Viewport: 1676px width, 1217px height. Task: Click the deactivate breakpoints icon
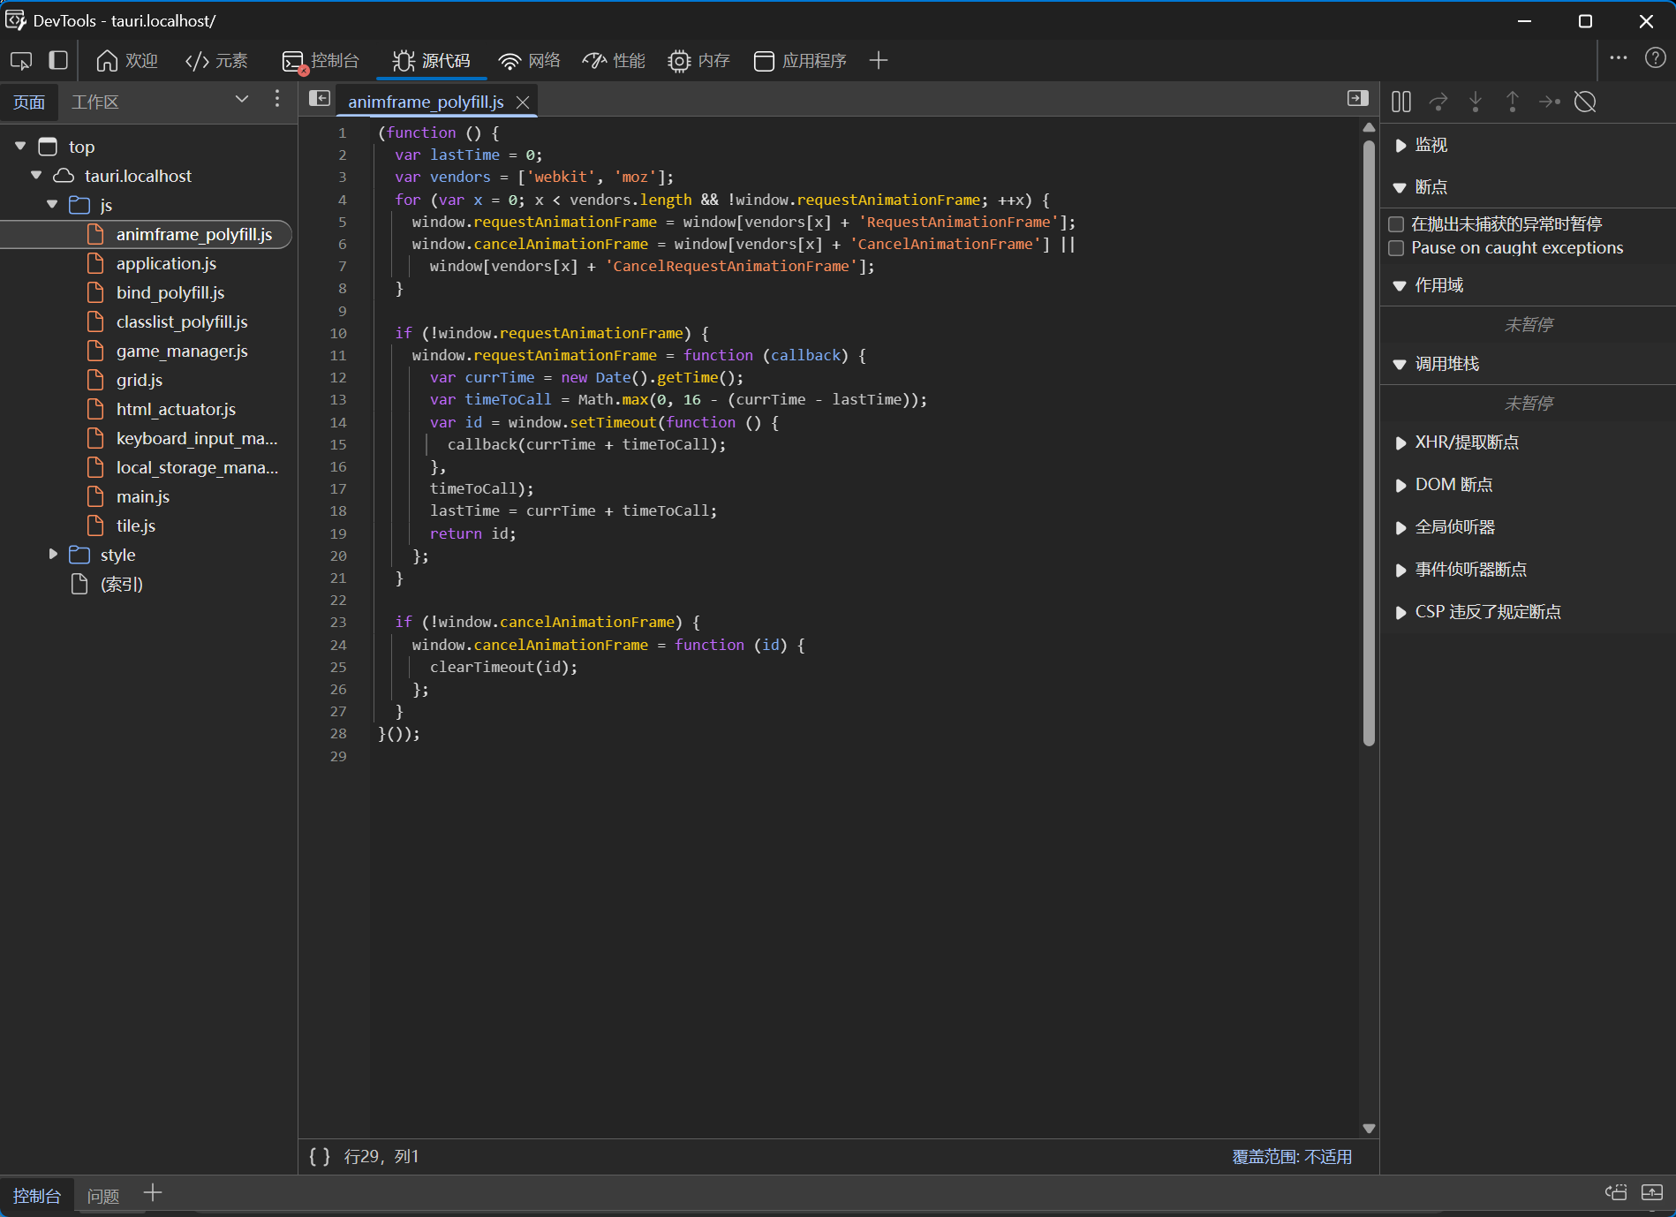(1585, 102)
